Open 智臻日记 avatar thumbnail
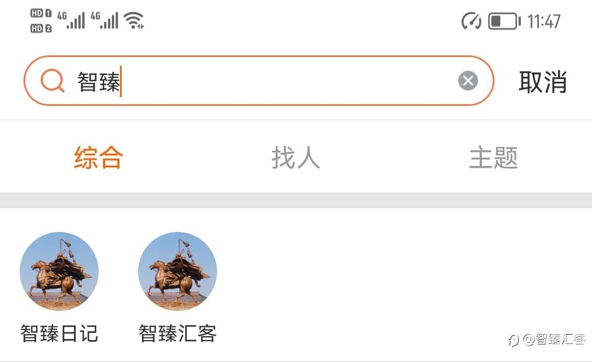592x362 pixels. pyautogui.click(x=59, y=271)
